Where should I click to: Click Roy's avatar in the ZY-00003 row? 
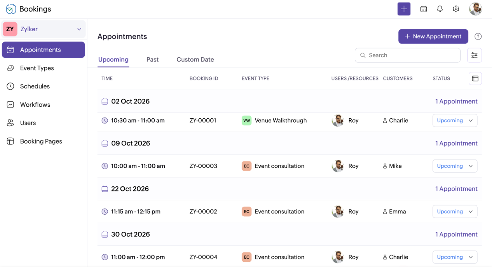338,166
